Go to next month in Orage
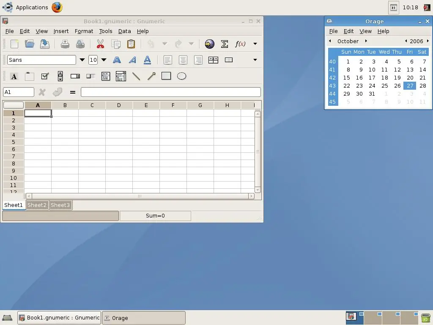The width and height of the screenshot is (433, 325). pos(366,41)
